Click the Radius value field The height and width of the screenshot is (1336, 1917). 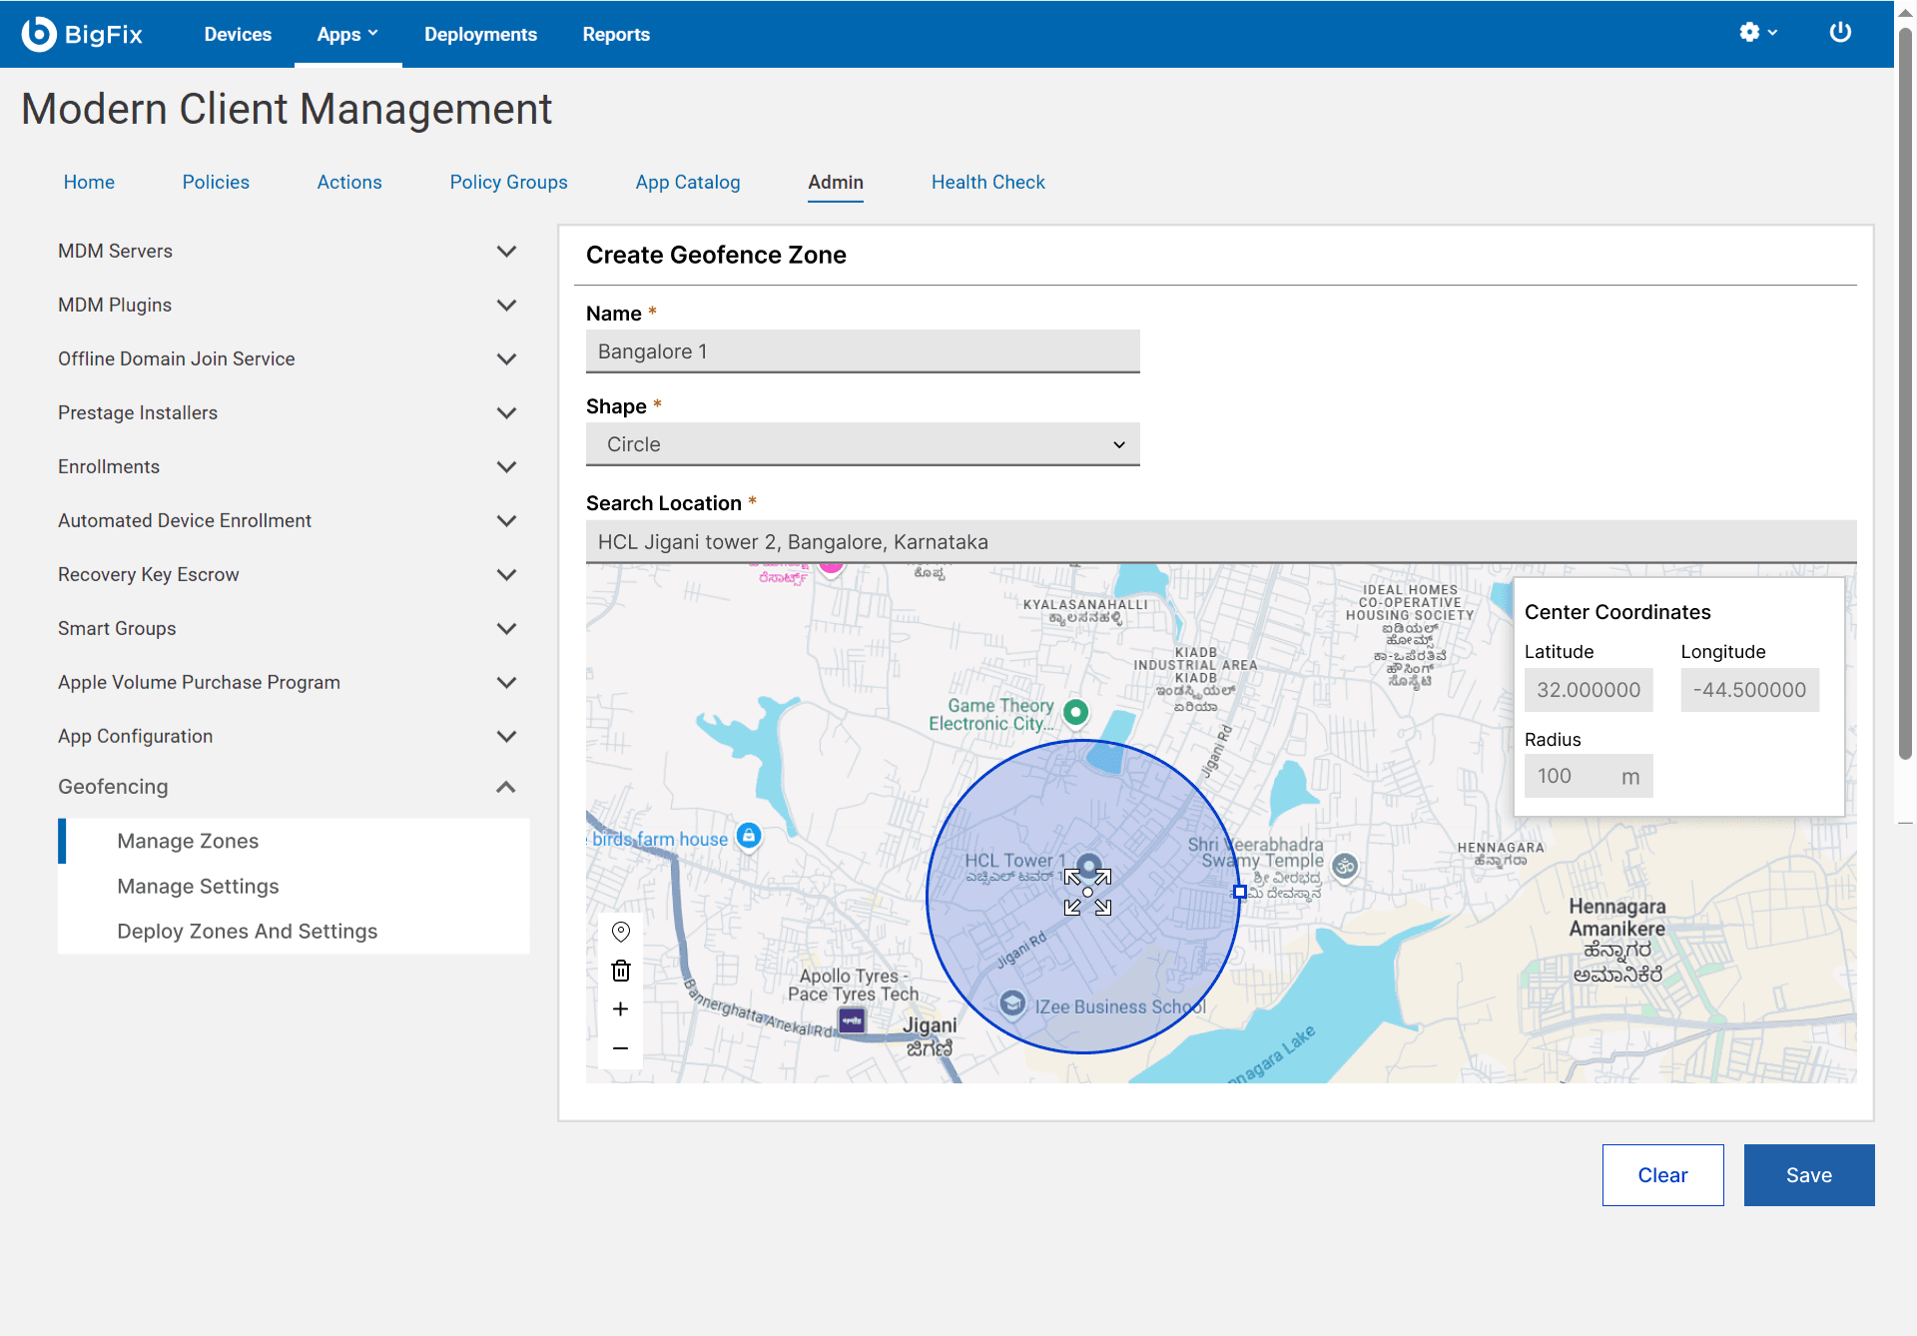(x=1589, y=776)
